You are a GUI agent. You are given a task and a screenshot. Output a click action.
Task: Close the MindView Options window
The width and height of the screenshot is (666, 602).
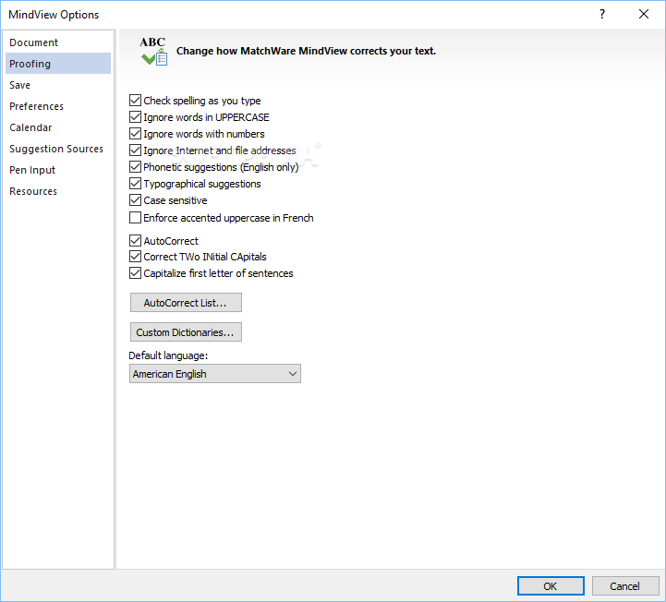point(644,15)
